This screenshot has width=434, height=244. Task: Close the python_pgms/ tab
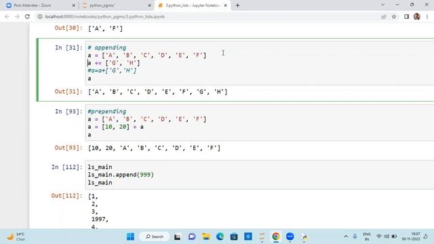click(x=149, y=5)
